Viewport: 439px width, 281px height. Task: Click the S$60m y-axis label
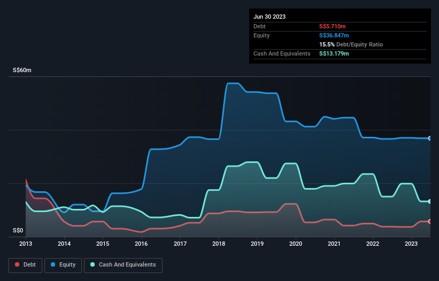coord(22,71)
